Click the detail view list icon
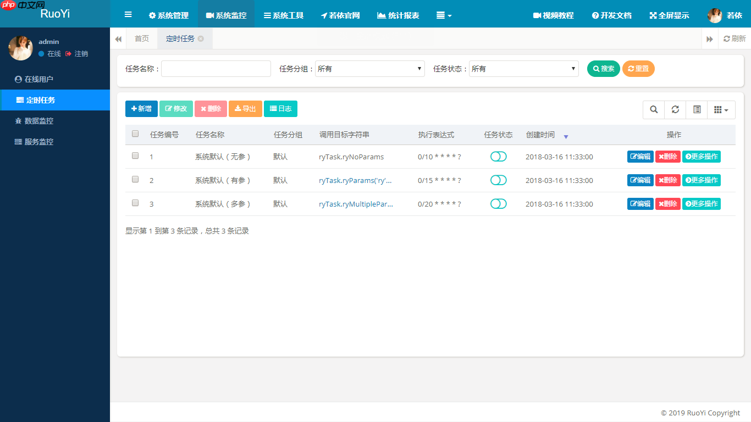Image resolution: width=751 pixels, height=422 pixels. click(696, 109)
